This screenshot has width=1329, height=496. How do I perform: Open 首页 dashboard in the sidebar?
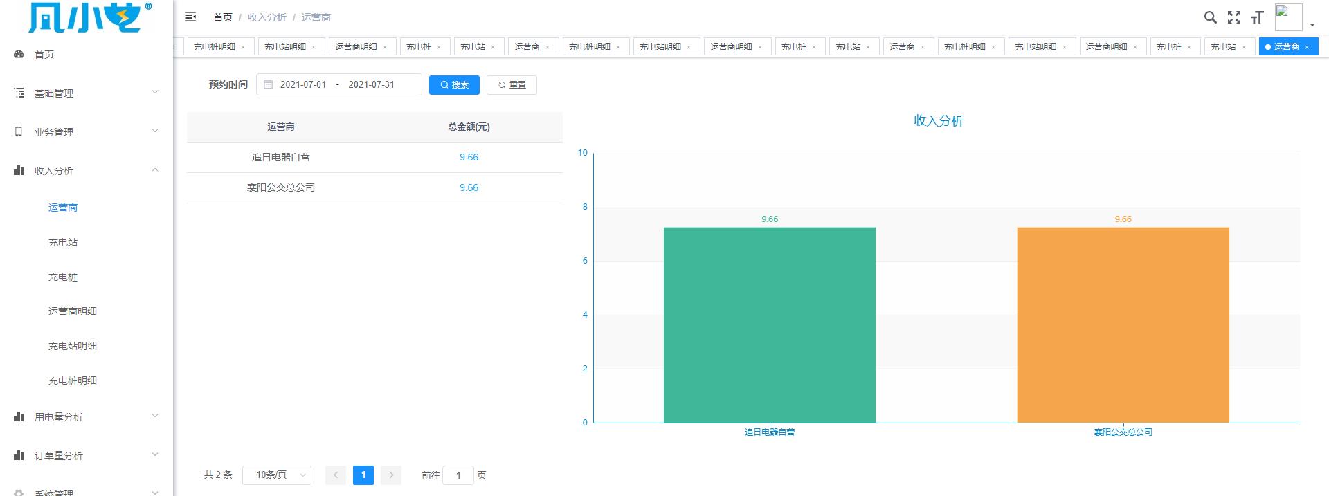pyautogui.click(x=44, y=55)
